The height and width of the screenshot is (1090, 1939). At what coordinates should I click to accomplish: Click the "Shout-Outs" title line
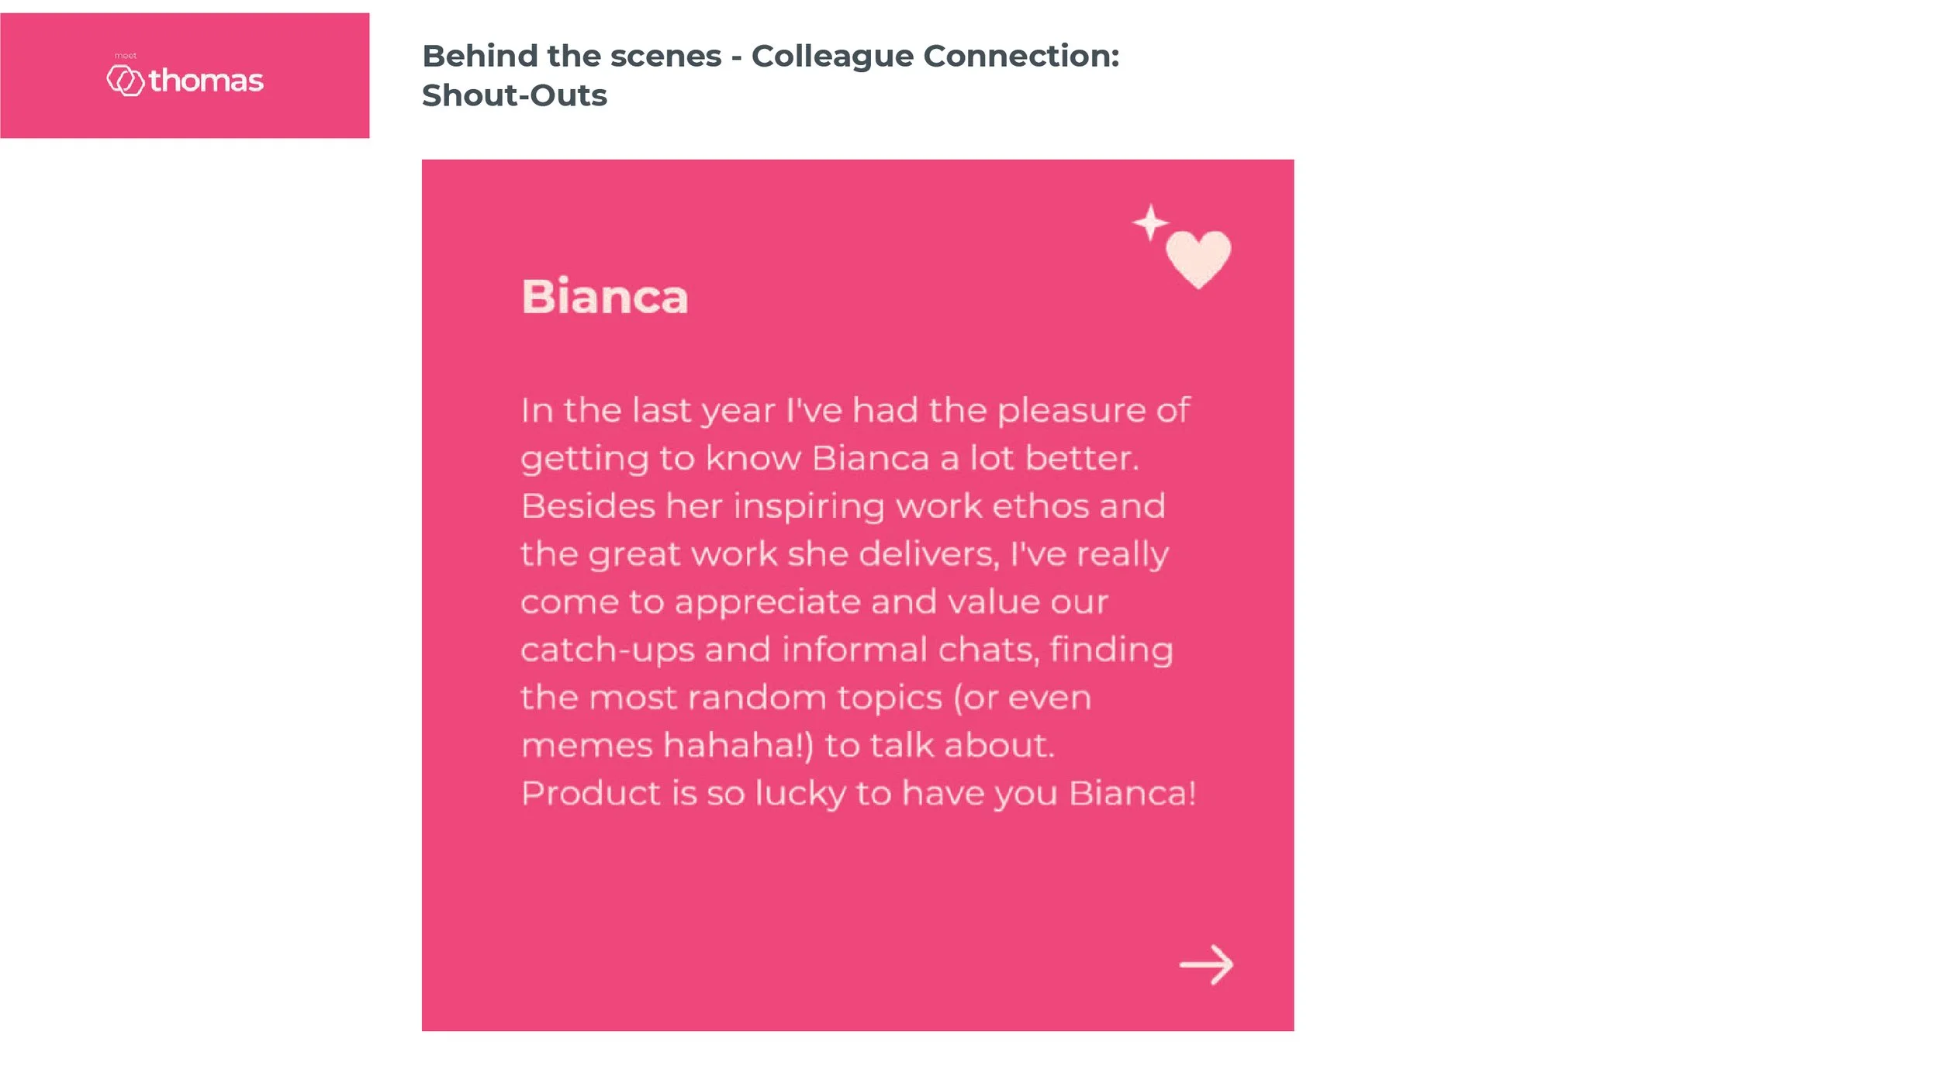(x=514, y=95)
